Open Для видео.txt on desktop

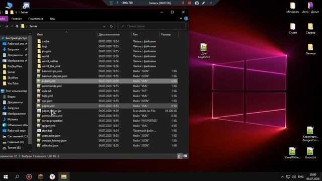[204, 51]
